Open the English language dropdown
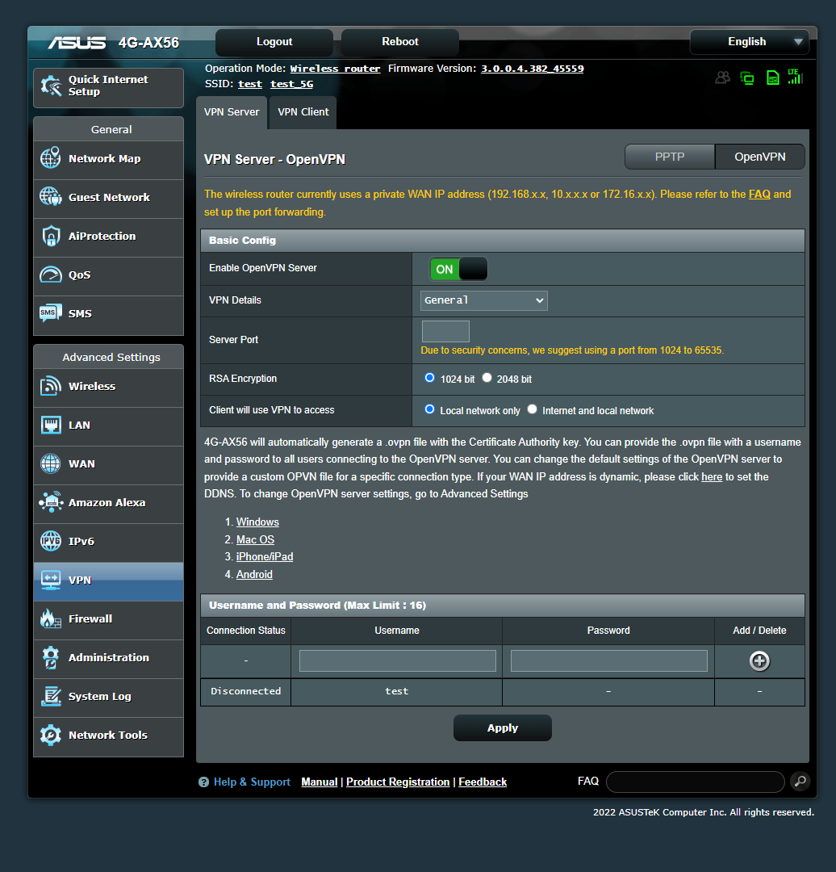836x872 pixels. [x=750, y=42]
